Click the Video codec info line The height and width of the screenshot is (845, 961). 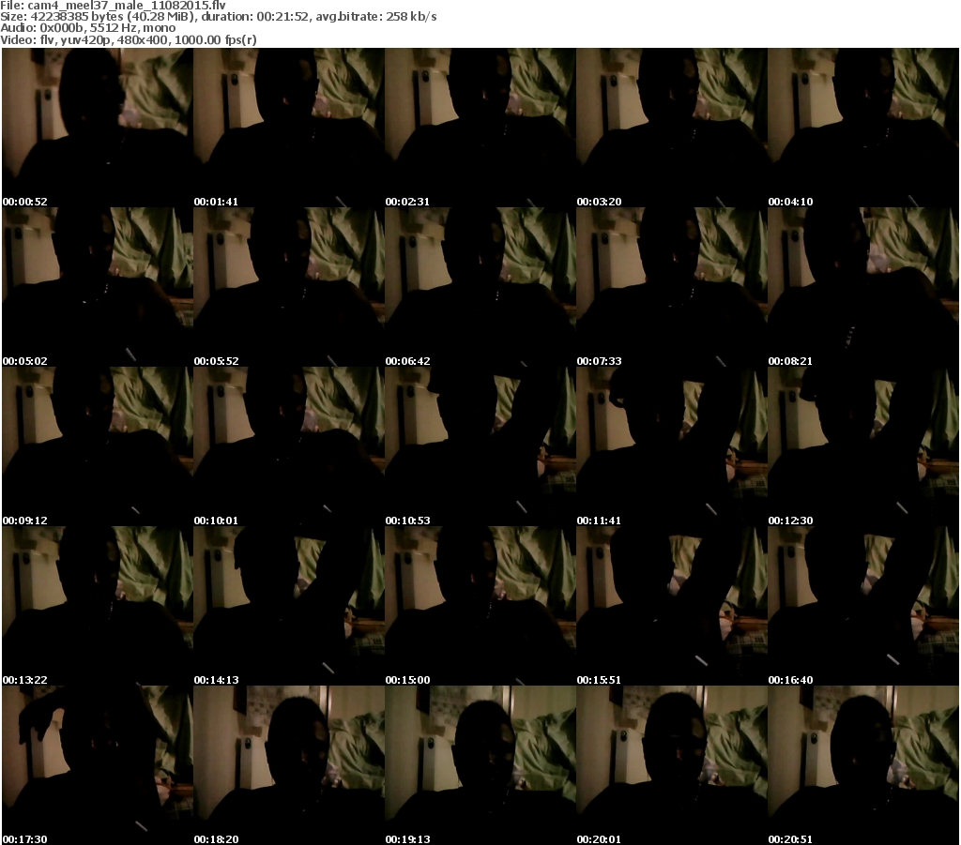tap(129, 39)
